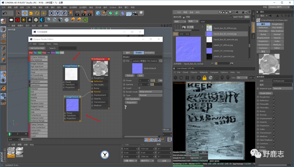Open the Material type Specular dropdown
This screenshot has height=167, width=294.
[282, 89]
